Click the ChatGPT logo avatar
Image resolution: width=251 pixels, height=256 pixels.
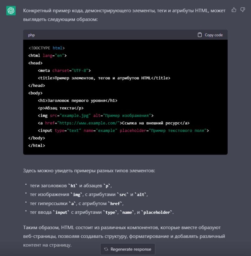click(x=11, y=11)
